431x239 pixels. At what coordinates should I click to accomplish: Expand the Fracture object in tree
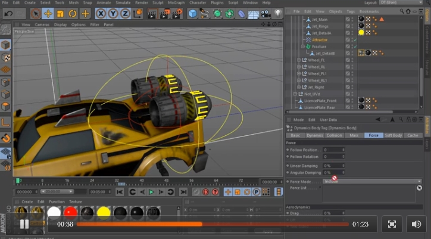click(303, 46)
